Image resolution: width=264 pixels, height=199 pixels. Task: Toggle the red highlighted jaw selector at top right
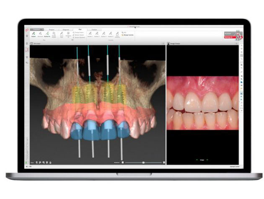[x=228, y=37]
